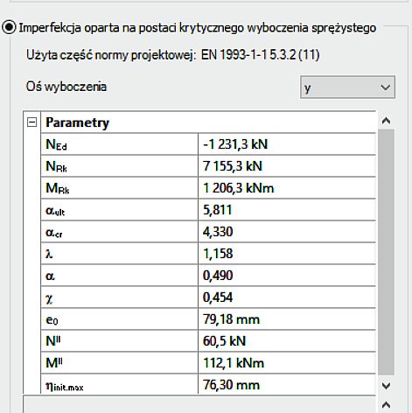Click the α value 0,490
The width and height of the screenshot is (412, 413).
coord(287,276)
